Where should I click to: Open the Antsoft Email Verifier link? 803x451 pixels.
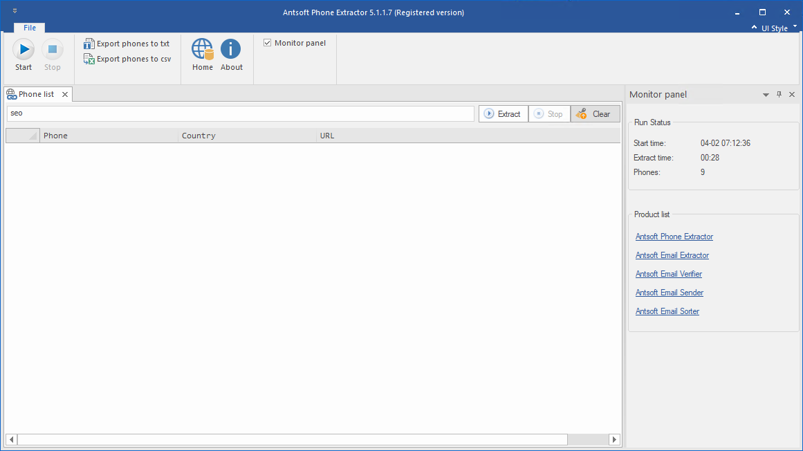click(x=668, y=274)
